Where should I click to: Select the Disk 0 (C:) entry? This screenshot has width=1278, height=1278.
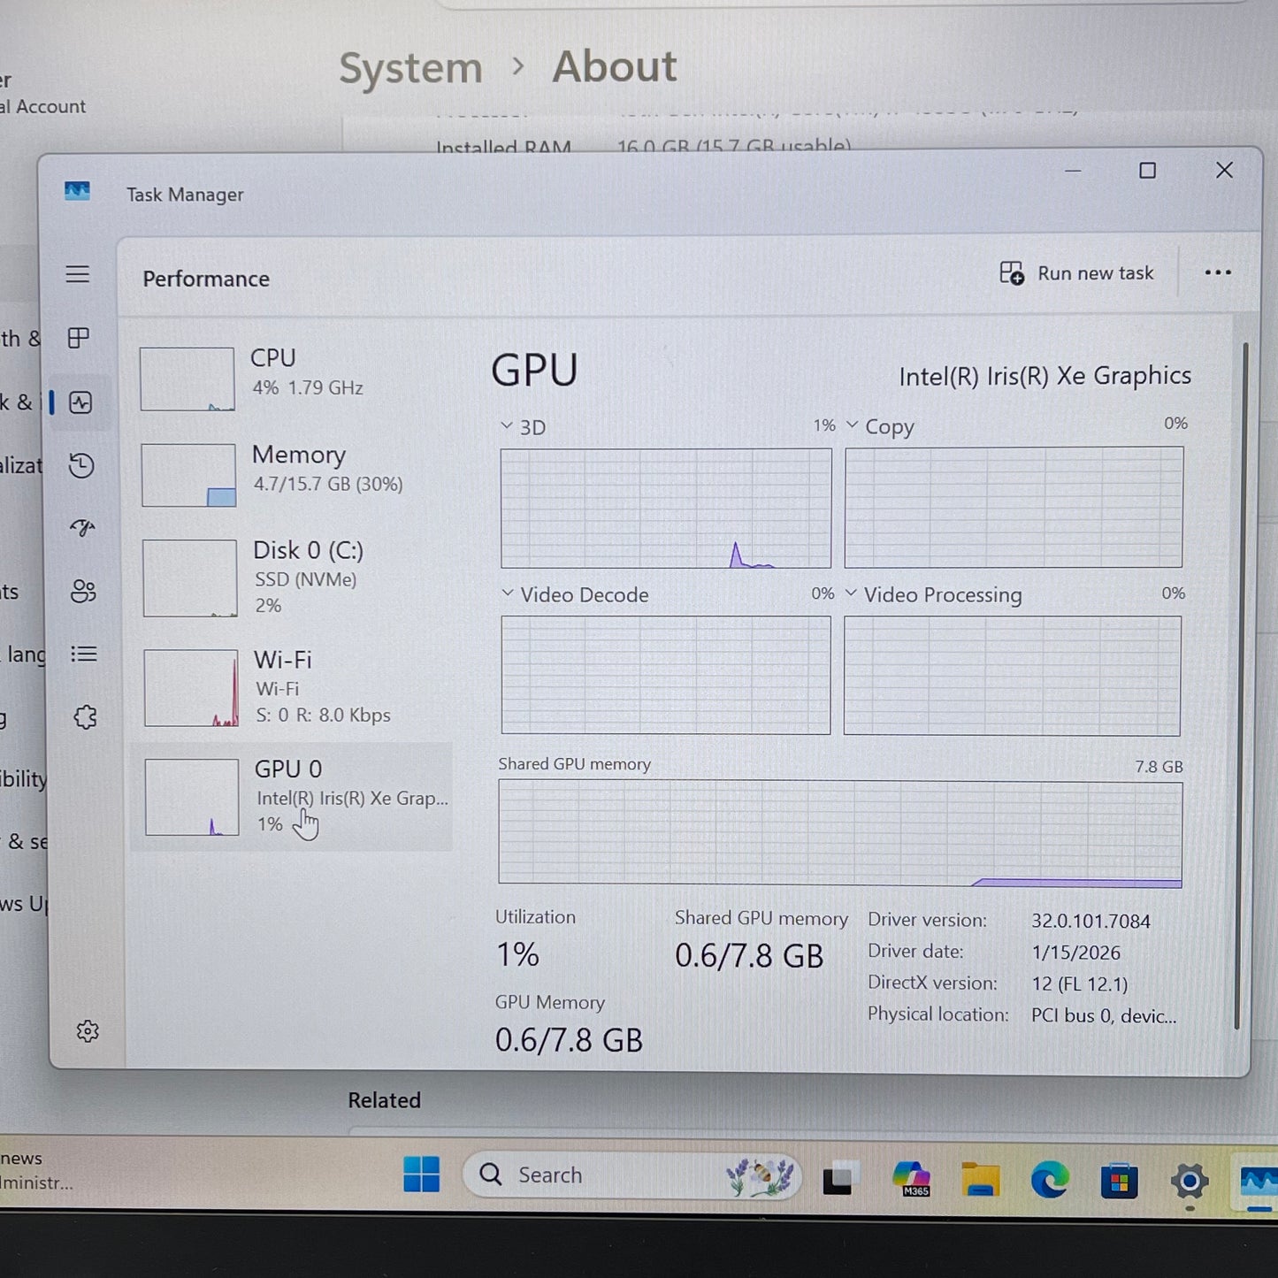click(x=292, y=578)
